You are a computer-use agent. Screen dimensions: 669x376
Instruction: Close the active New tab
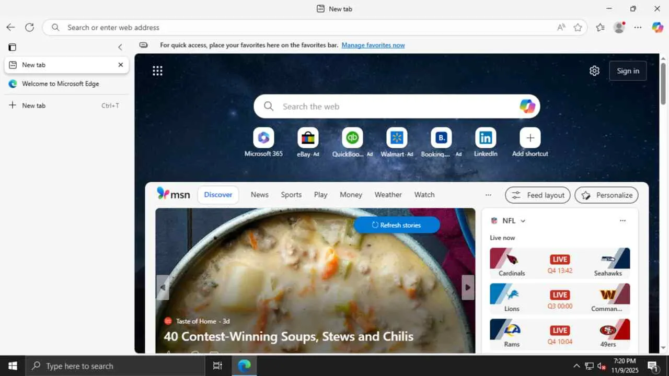click(x=121, y=65)
